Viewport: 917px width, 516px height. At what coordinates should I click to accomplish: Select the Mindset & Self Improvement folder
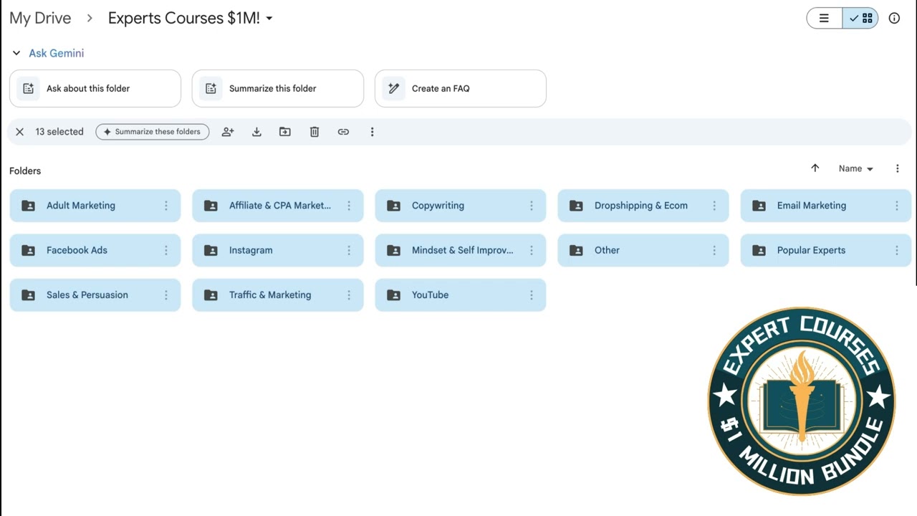pyautogui.click(x=461, y=250)
